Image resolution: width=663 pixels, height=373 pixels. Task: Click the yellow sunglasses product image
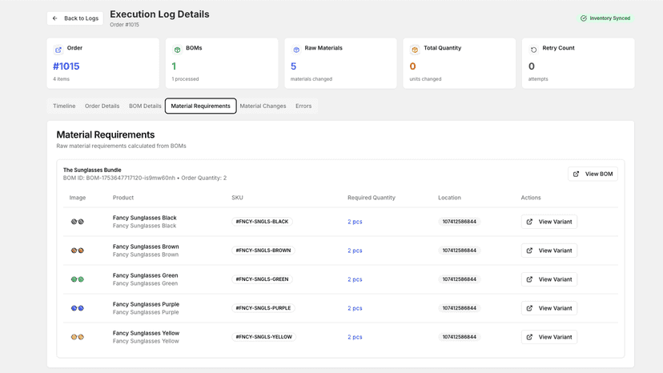pyautogui.click(x=78, y=337)
